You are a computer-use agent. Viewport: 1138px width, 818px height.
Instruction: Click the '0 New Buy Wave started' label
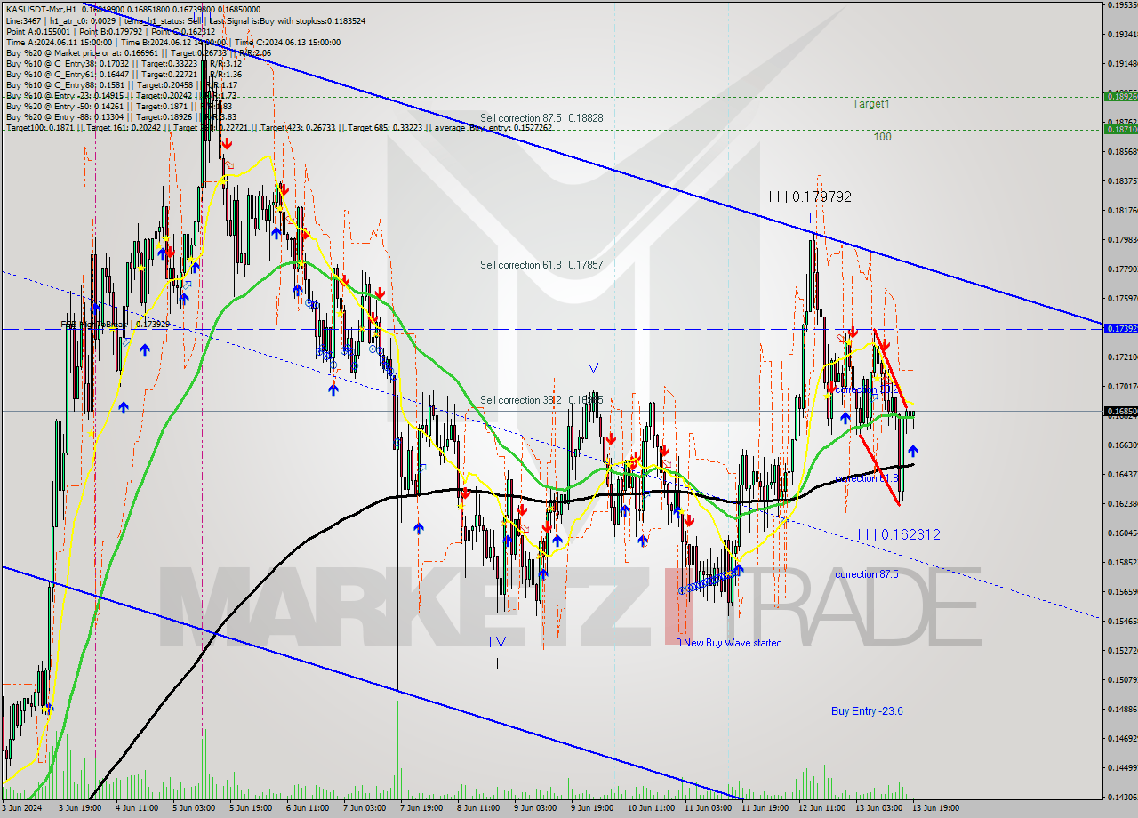pos(729,643)
